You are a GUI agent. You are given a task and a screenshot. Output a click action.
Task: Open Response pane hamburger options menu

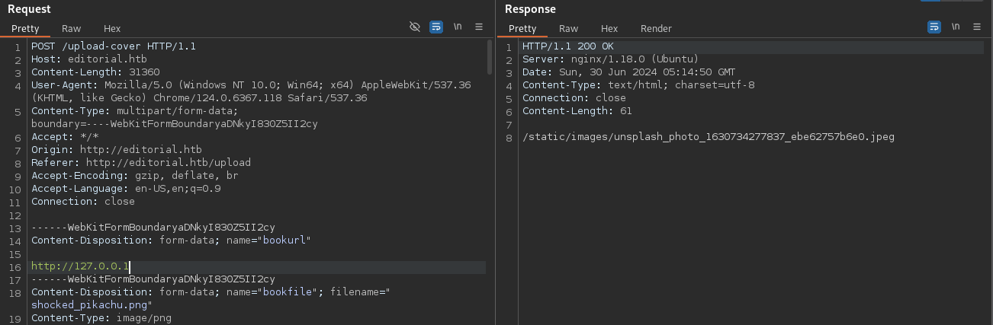pos(977,27)
